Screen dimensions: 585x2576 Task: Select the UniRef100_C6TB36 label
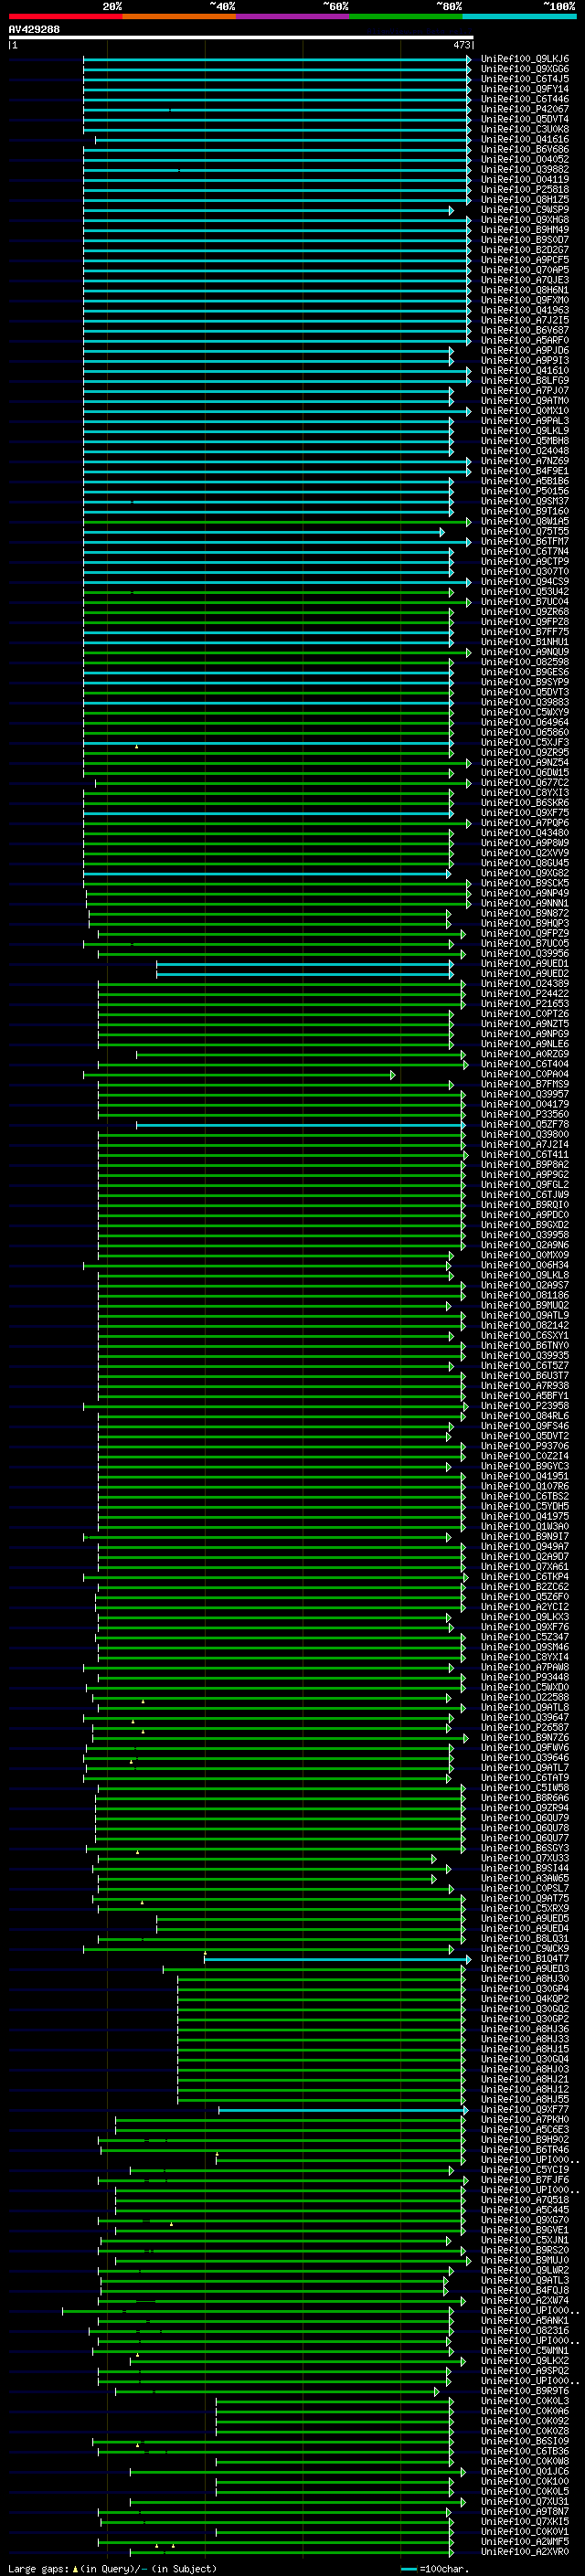tap(525, 2452)
